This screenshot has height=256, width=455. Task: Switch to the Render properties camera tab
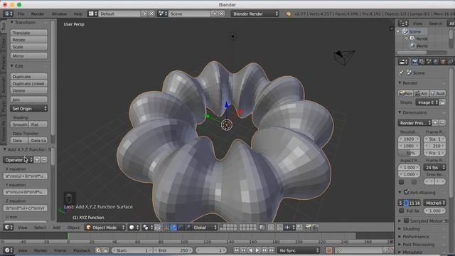pyautogui.click(x=414, y=62)
